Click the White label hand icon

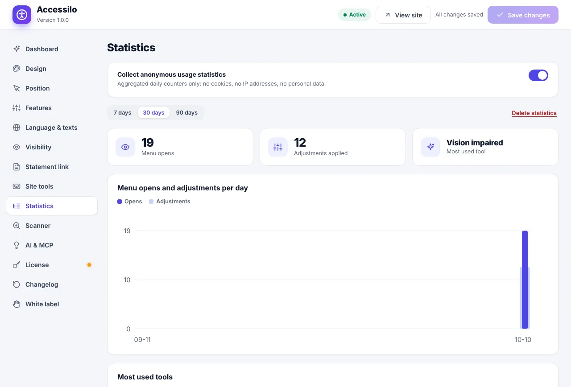17,304
